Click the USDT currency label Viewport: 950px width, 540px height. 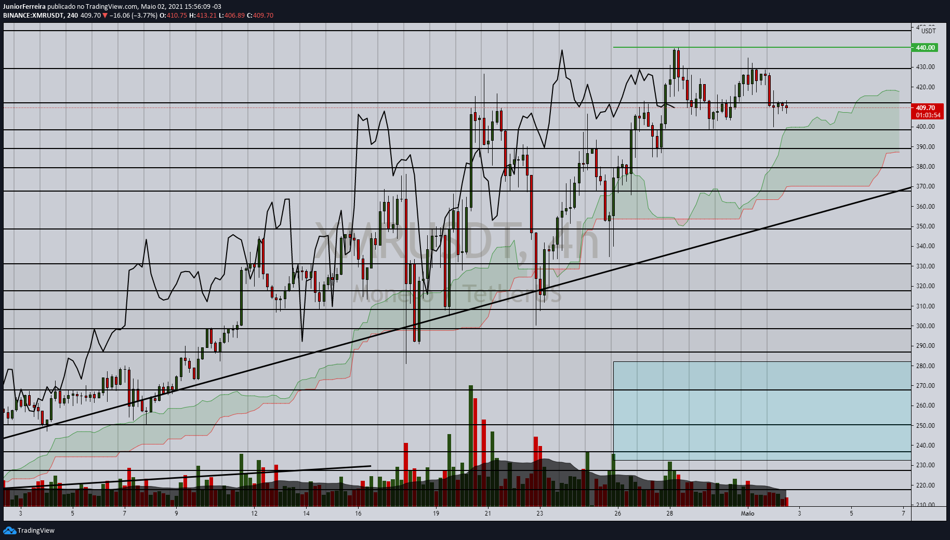tap(928, 31)
